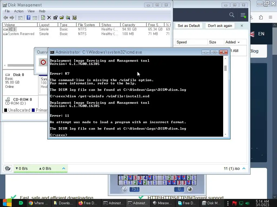Screen dimensions: 277x207
Task: Open the Help menu in Disk Management
Action: pos(42,11)
